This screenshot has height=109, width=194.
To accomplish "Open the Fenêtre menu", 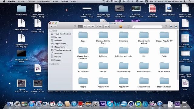I will tap(64, 2).
